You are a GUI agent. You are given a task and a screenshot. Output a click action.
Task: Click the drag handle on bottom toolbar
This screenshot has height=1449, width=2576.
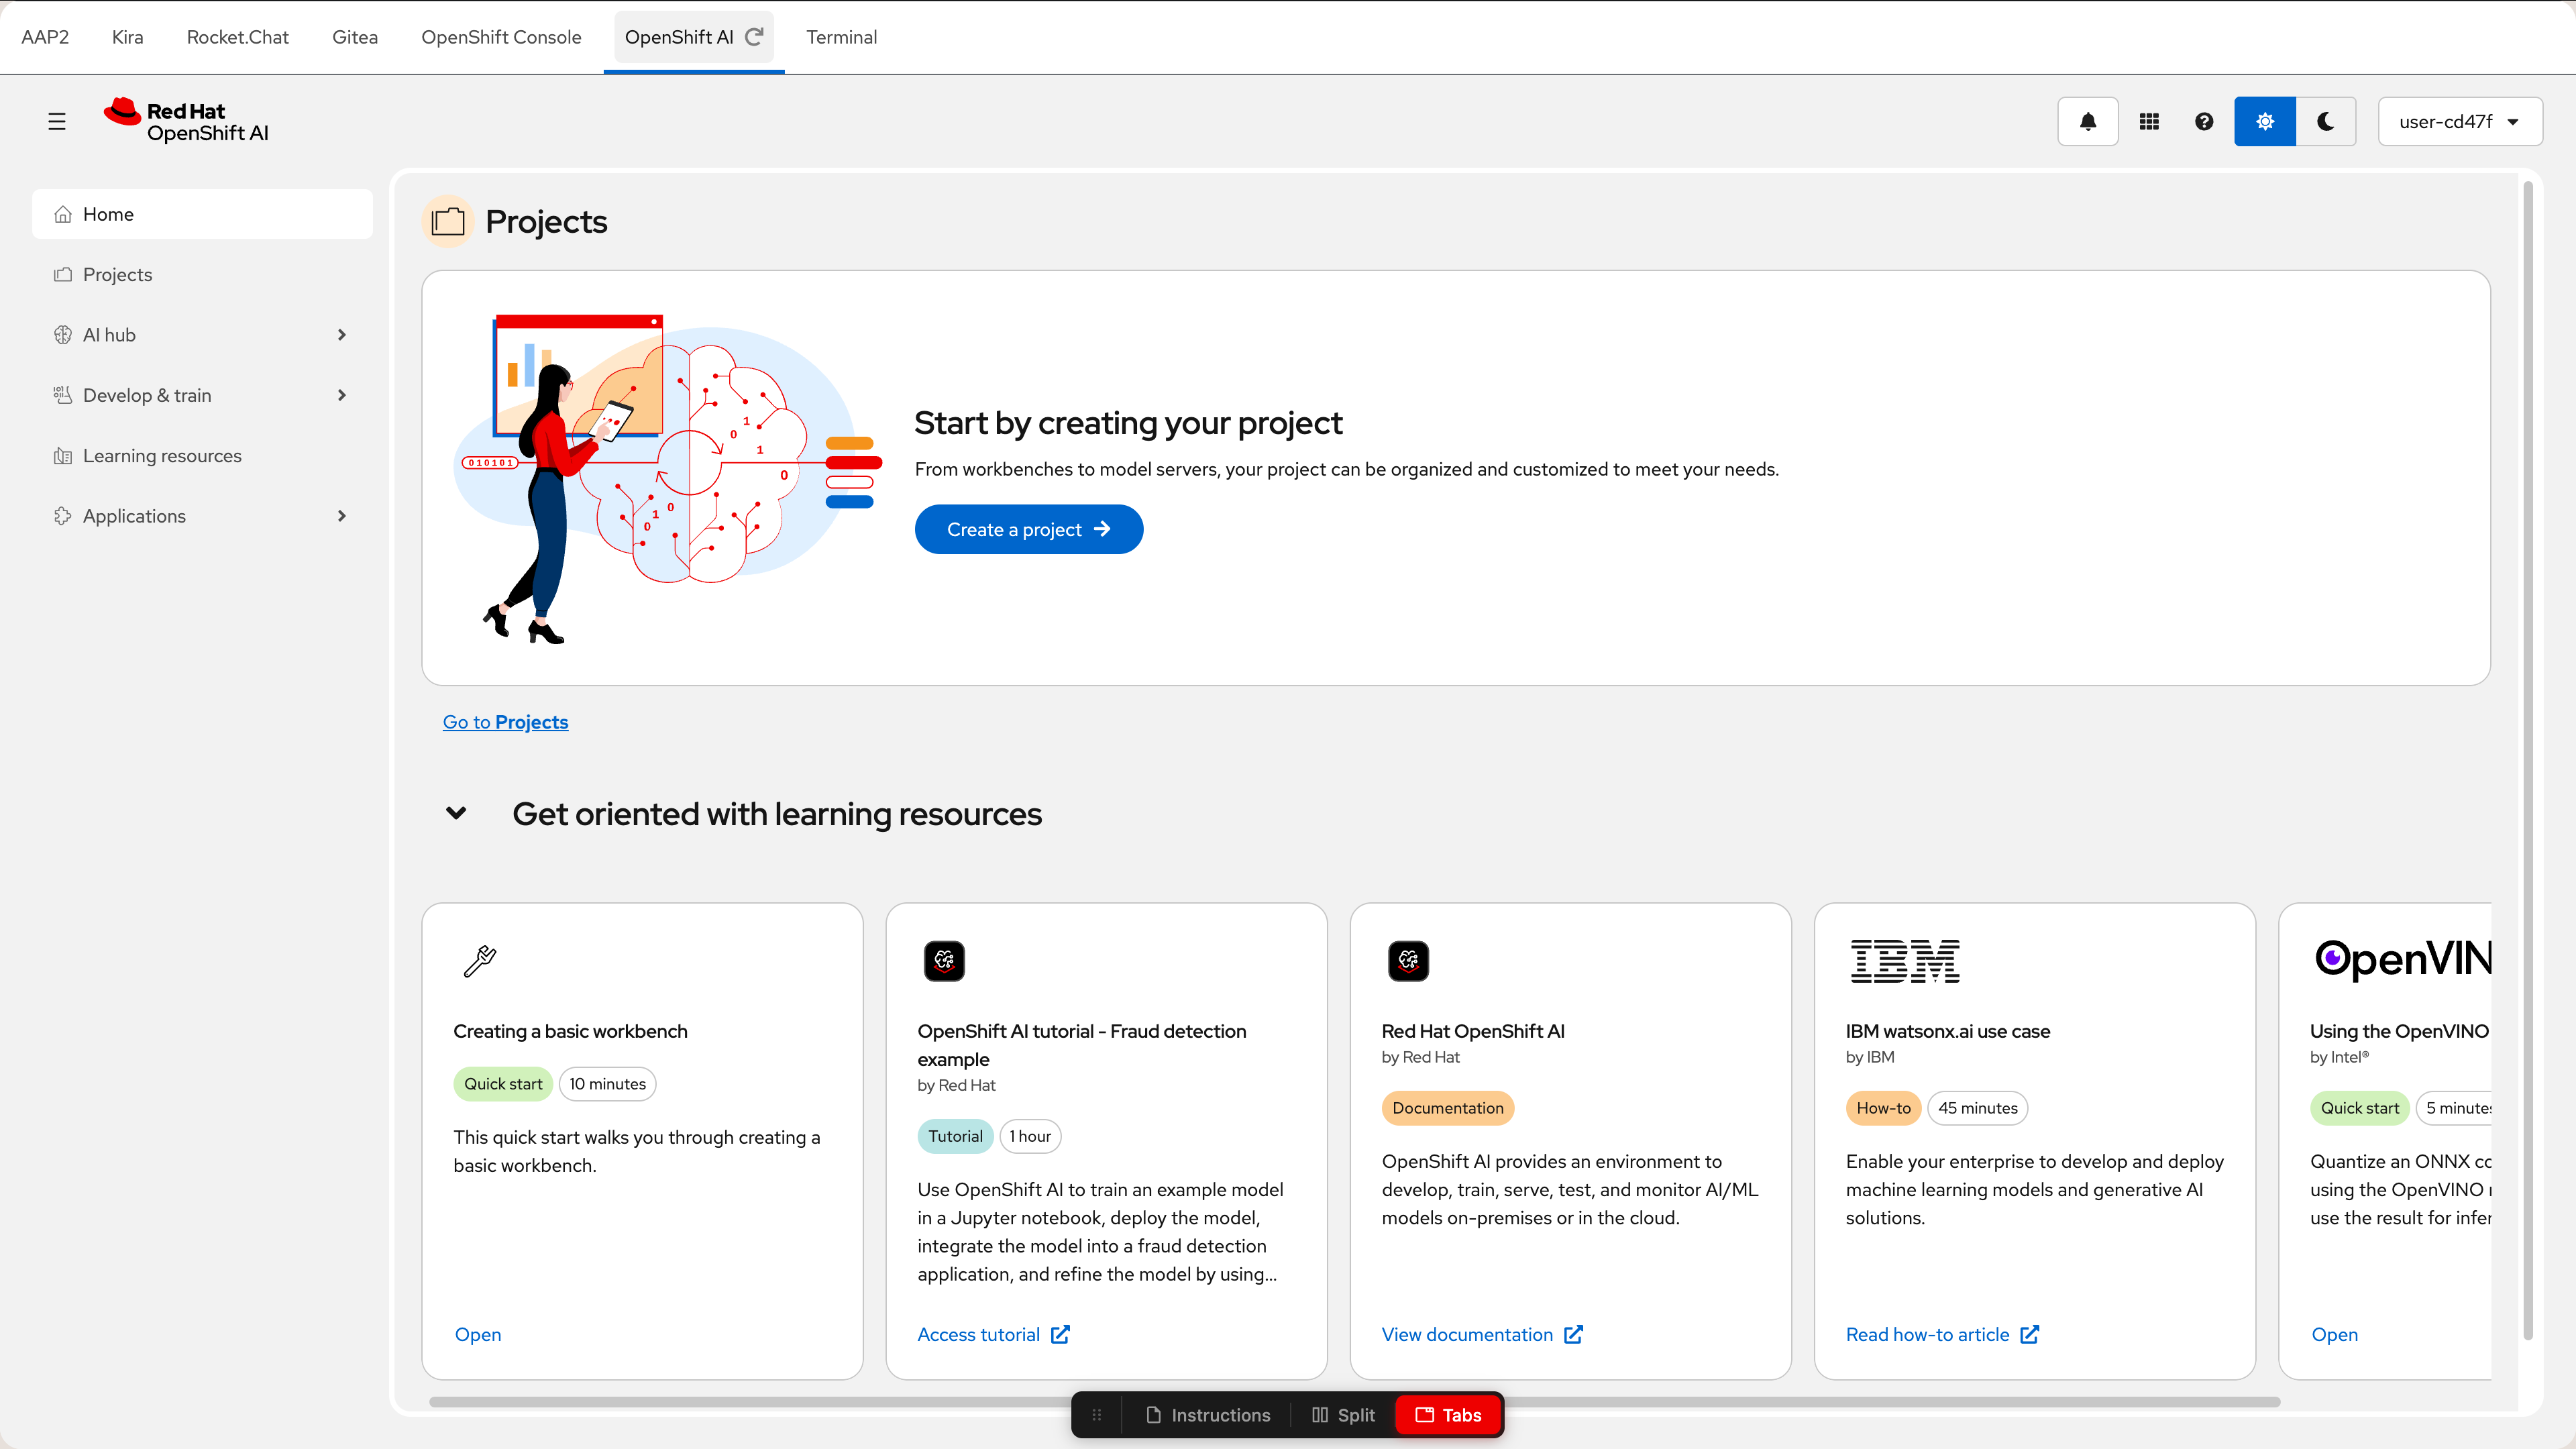[x=1097, y=1415]
